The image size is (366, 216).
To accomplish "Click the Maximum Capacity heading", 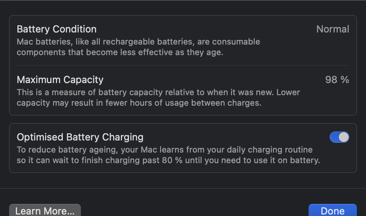I will click(60, 80).
